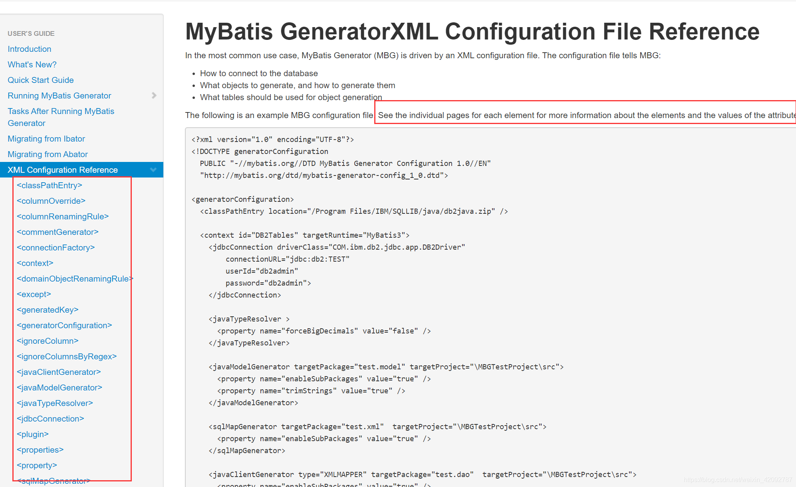Open the <plugin> reference page
796x487 pixels.
33,434
